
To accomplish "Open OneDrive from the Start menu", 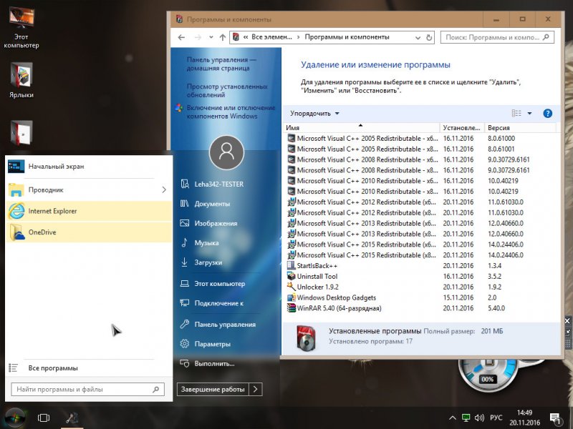I will click(89, 232).
